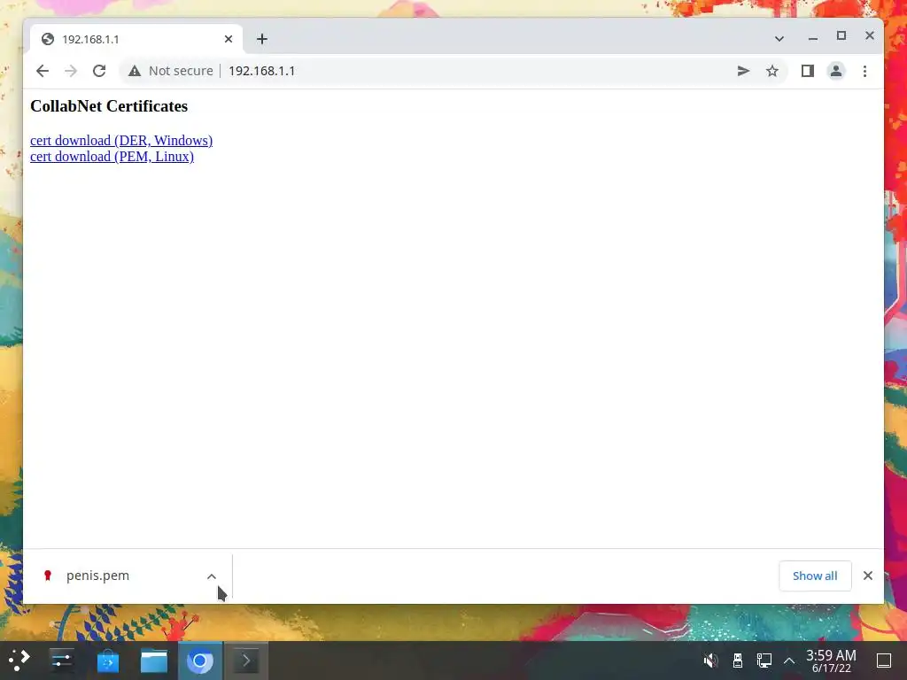Open the file manager from taskbar
Screen dimensions: 907x680
(x=154, y=661)
